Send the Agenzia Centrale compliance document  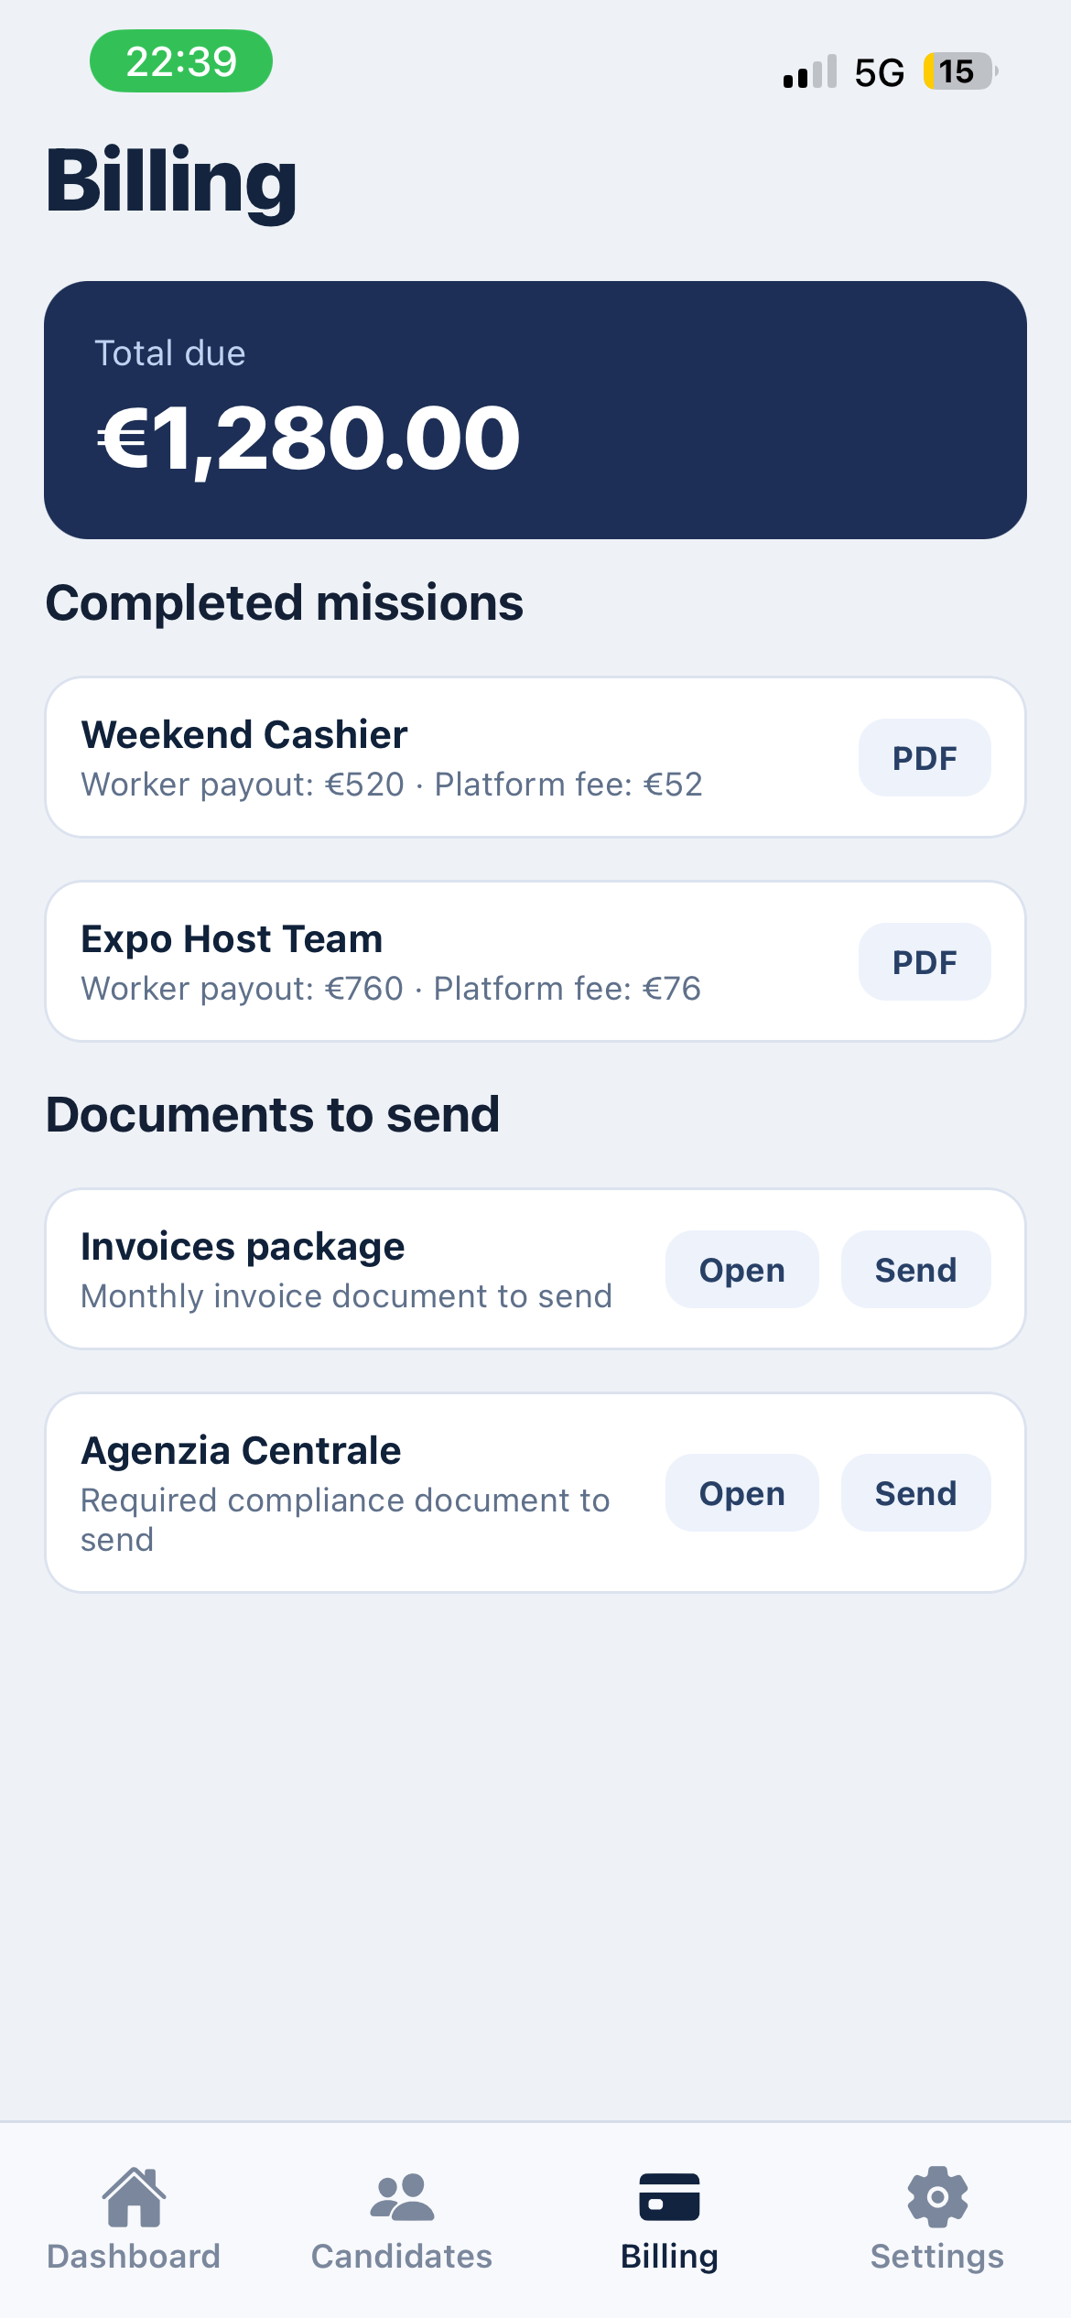click(x=916, y=1493)
